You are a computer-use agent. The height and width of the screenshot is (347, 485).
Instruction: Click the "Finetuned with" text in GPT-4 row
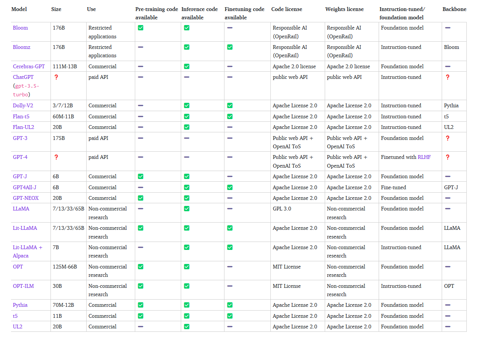coord(398,157)
